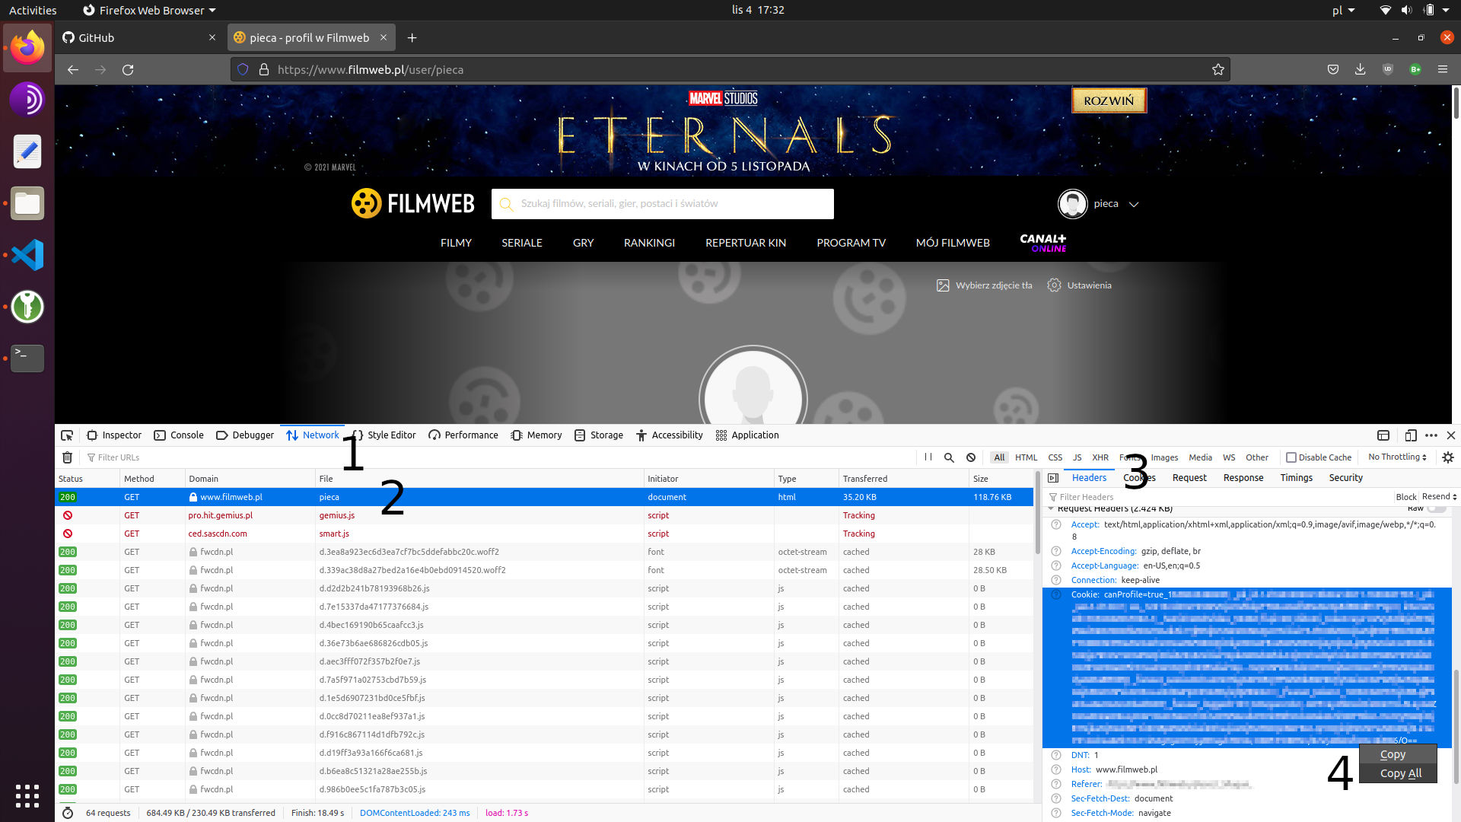Launch Visual Studio Code from the dock
The image size is (1461, 822).
[27, 255]
